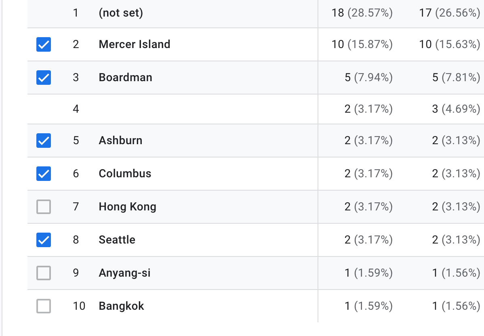This screenshot has width=484, height=336.
Task: Check the Hong Kong row checkbox
Action: point(44,207)
